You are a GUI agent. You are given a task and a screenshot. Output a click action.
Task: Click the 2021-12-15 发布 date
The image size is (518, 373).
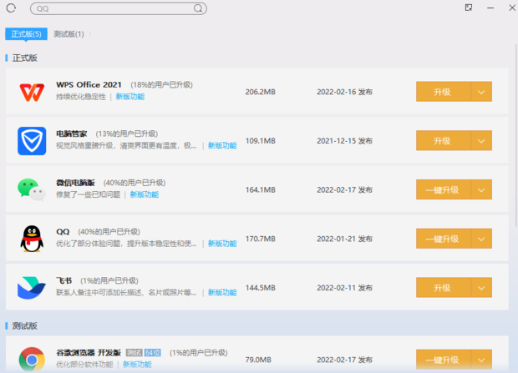tap(344, 141)
